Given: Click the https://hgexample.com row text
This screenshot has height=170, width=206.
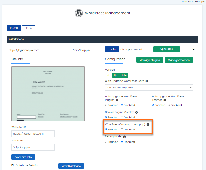Looking at the screenshot, I should [x=24, y=50].
